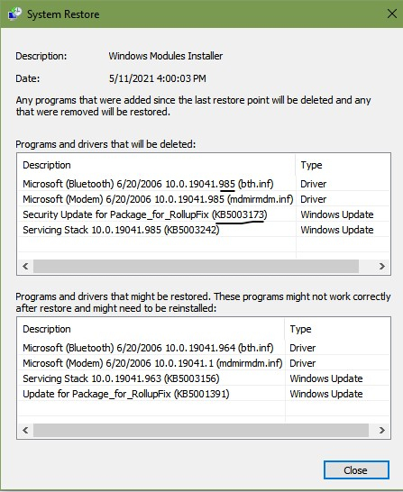
Task: Sort restored list by Type column header
Action: 337,329
